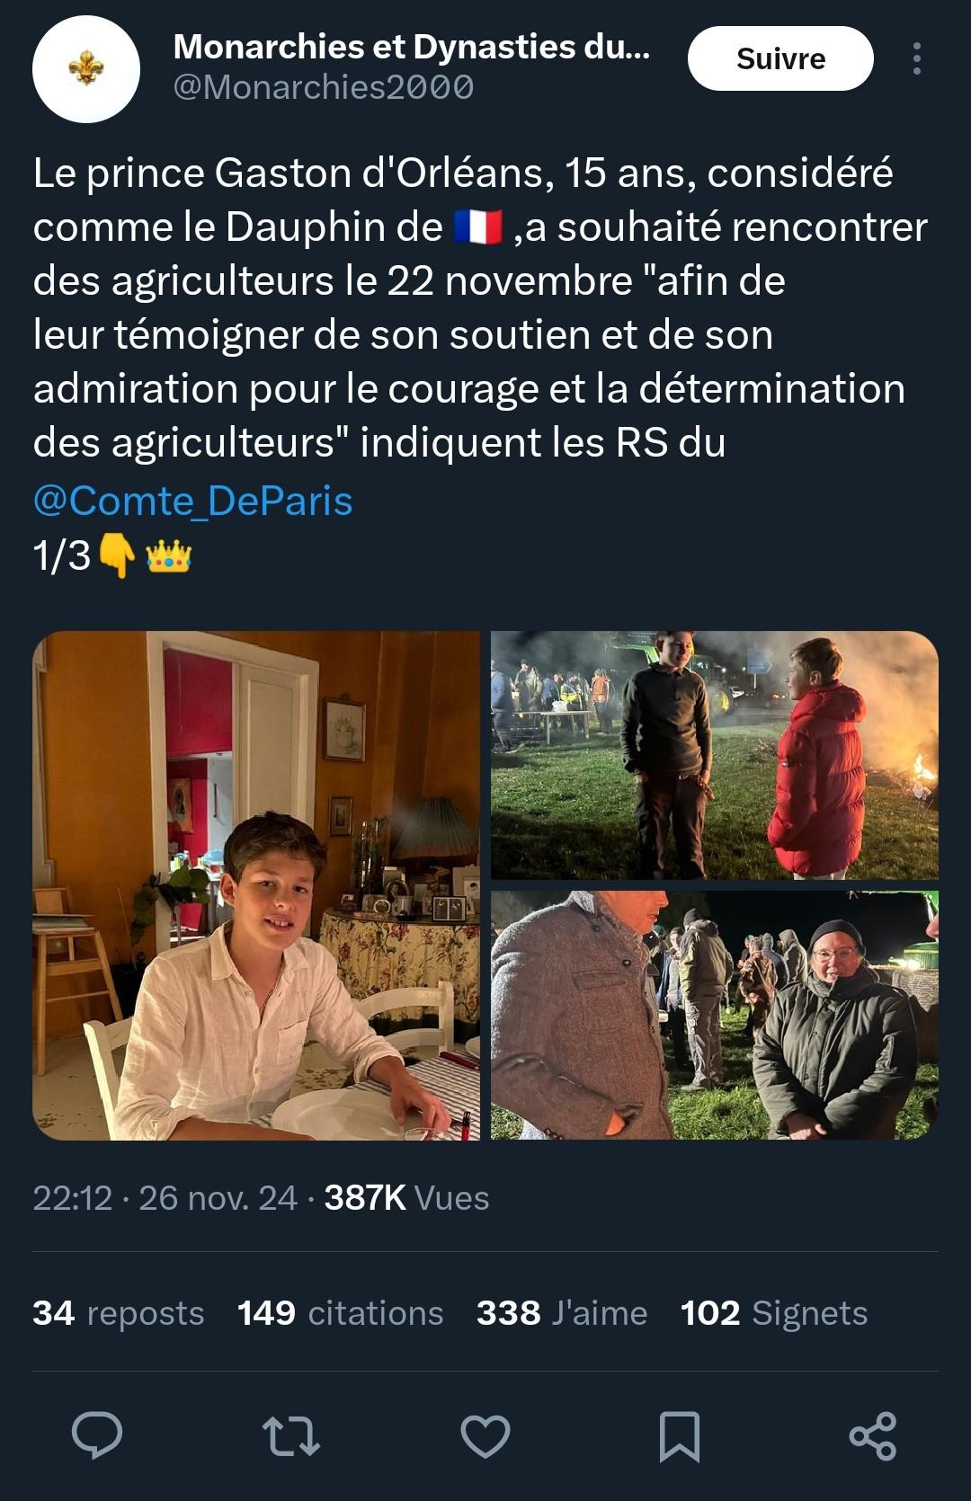Viewport: 971px width, 1501px height.
Task: Tap the share icon
Action: (873, 1435)
